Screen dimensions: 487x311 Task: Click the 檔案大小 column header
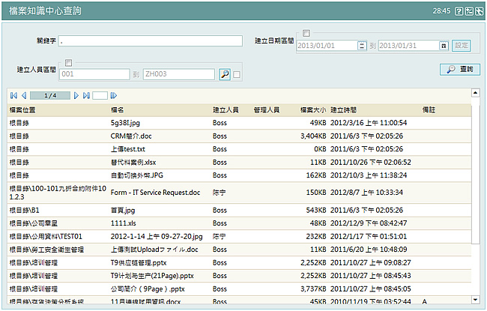[312, 109]
